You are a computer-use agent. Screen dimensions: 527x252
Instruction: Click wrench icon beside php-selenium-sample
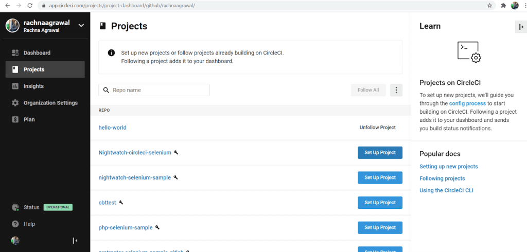[157, 227]
